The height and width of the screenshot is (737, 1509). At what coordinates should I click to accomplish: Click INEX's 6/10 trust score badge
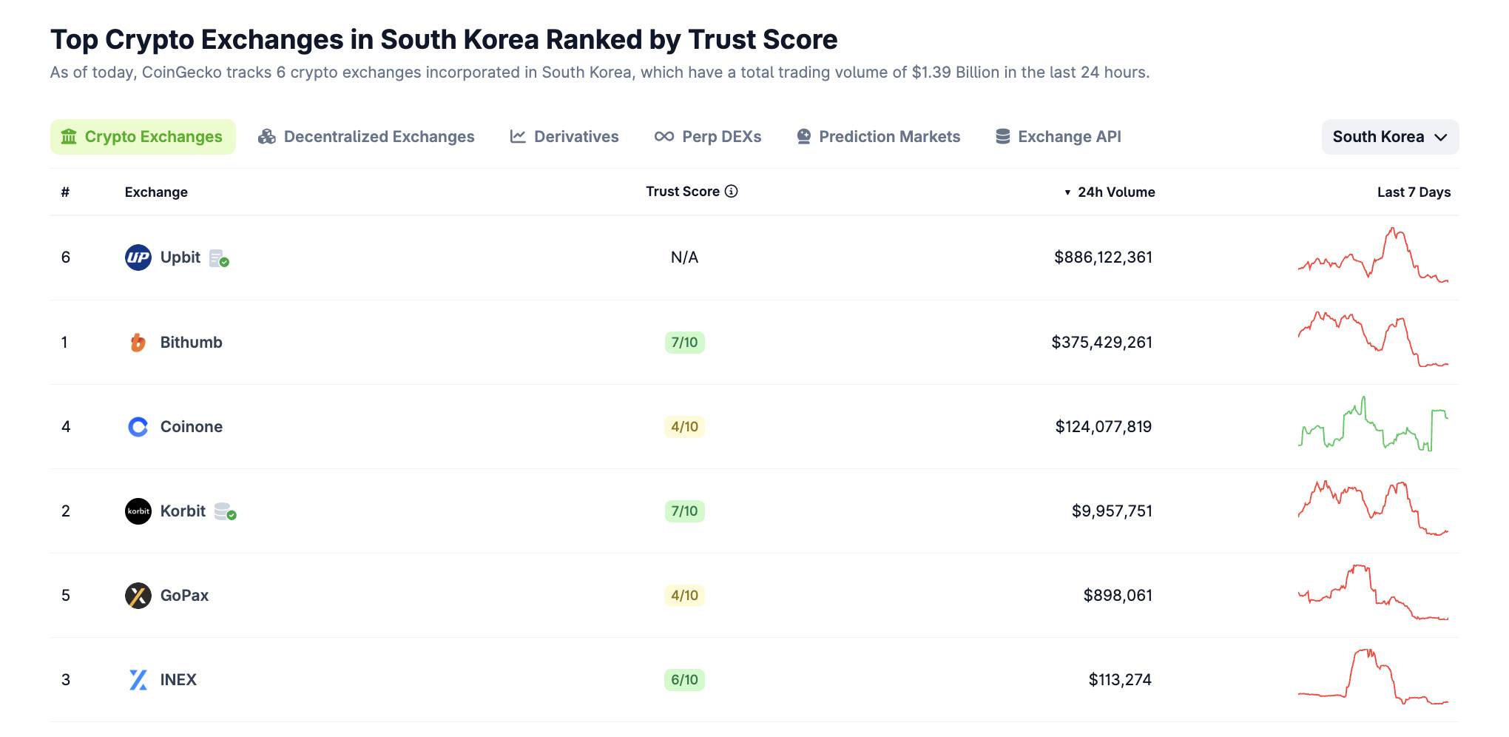pyautogui.click(x=684, y=680)
